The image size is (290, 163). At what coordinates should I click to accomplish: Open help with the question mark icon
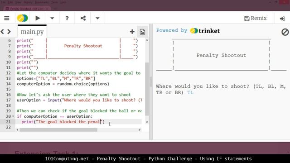[67, 18]
